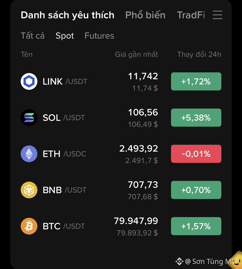The height and width of the screenshot is (269, 242).
Task: Switch to Phổ biến tab
Action: (145, 15)
